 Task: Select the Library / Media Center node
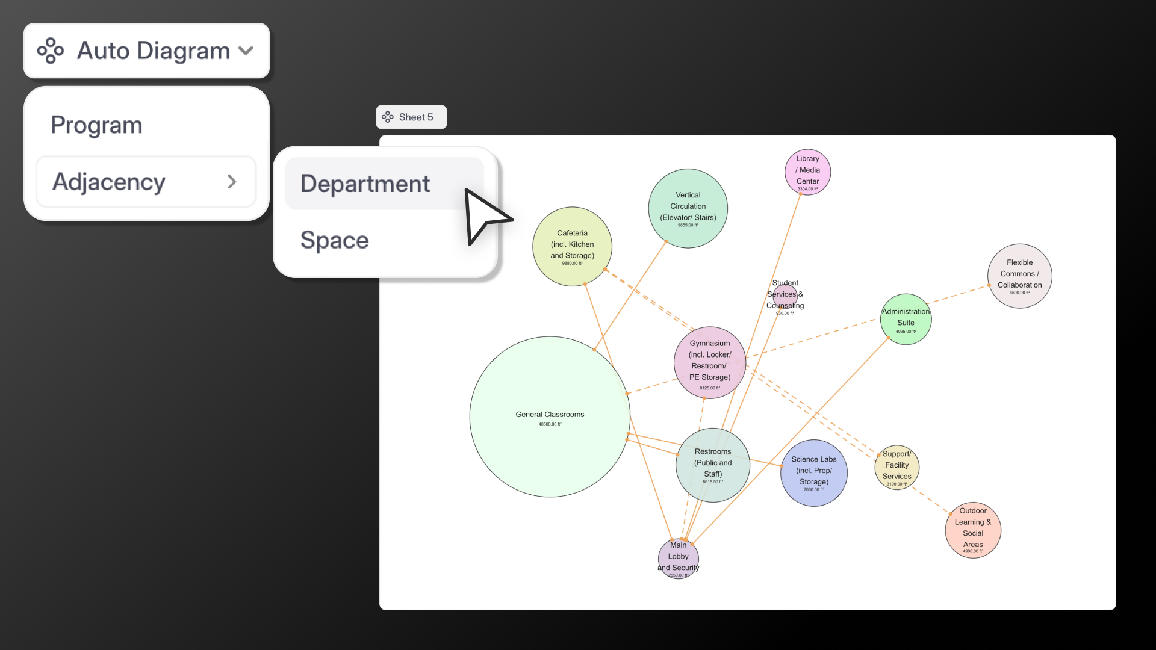point(807,172)
